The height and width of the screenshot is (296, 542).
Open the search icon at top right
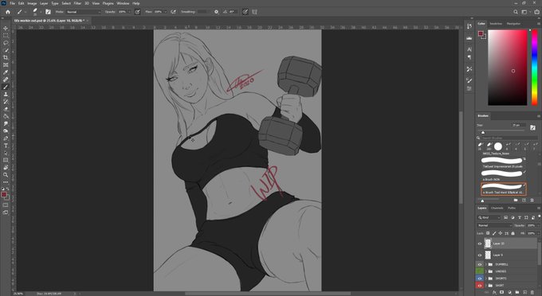(x=516, y=12)
